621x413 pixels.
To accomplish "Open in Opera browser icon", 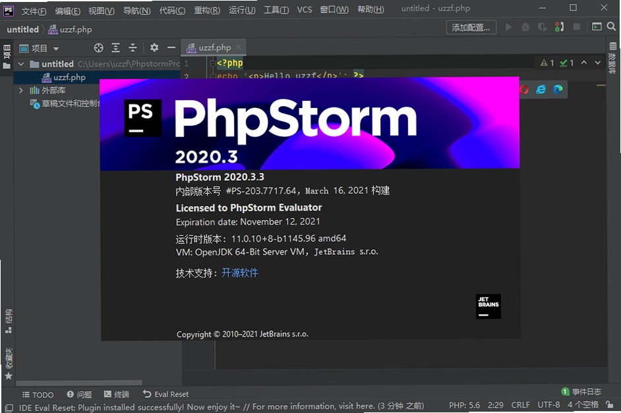I will click(x=523, y=90).
